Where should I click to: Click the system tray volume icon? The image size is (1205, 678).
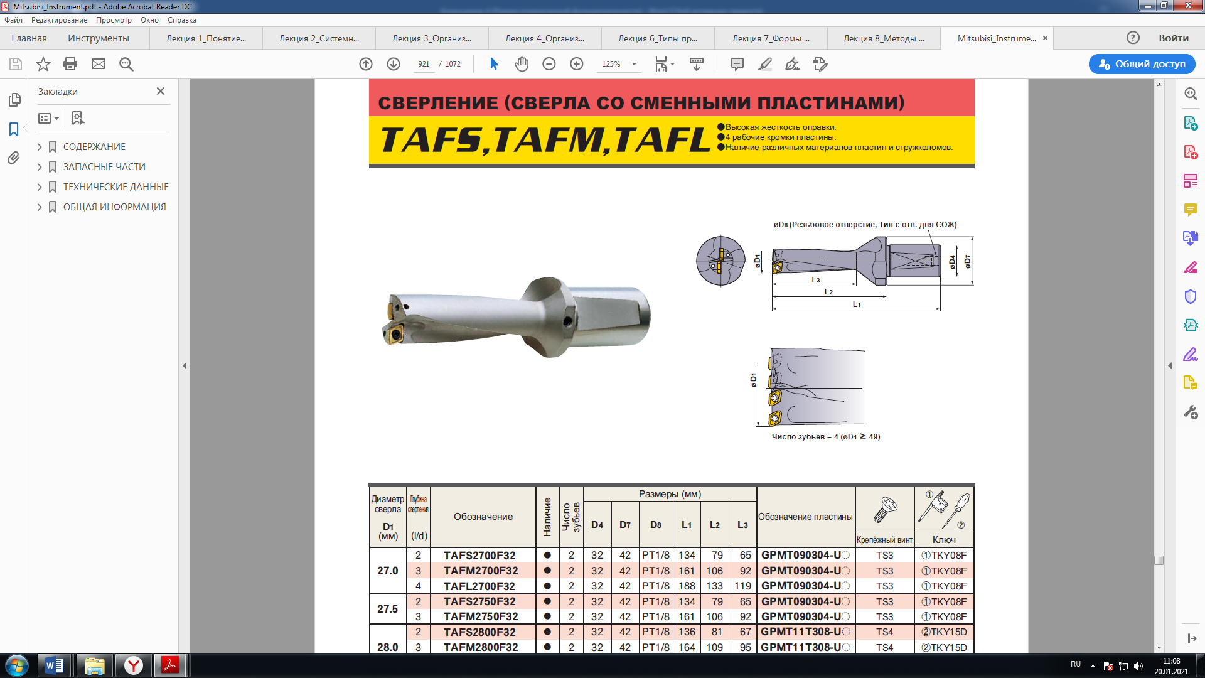1138,666
